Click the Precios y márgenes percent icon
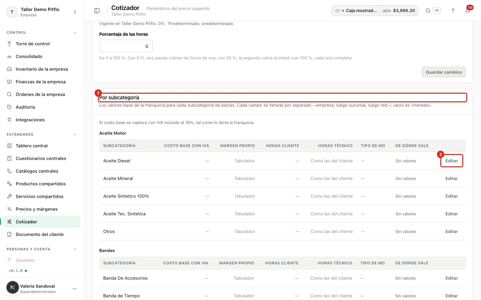The image size is (481, 300). pos(9,209)
